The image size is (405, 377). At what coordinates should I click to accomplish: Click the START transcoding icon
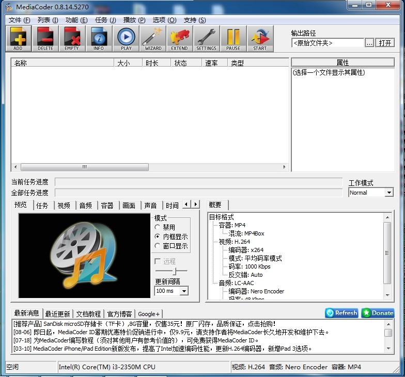tap(260, 39)
